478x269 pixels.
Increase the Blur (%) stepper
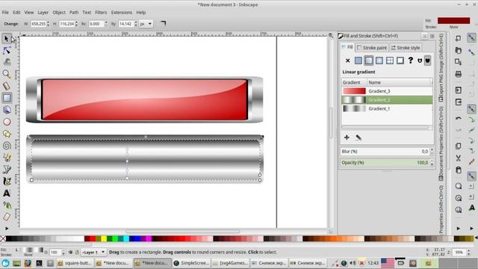point(432,149)
